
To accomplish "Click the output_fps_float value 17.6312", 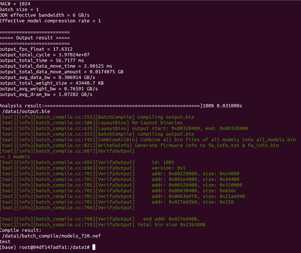I will coord(63,49).
